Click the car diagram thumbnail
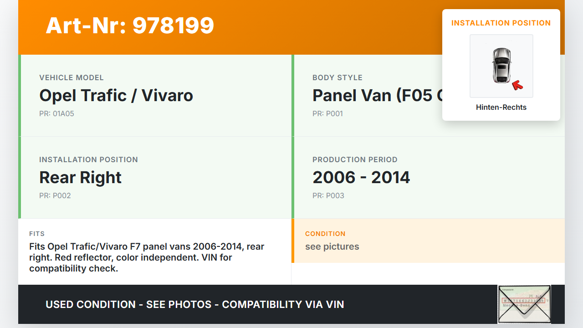Screen dimensions: 583x328 [x=501, y=66]
